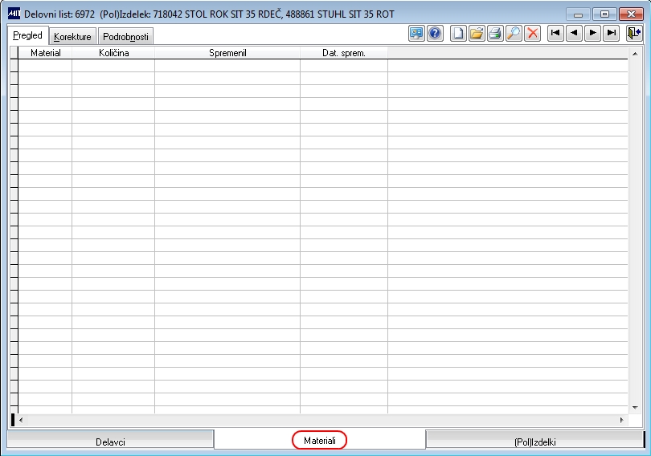Image resolution: width=651 pixels, height=456 pixels.
Task: Open the Podrobnosti tab
Action: coord(125,36)
